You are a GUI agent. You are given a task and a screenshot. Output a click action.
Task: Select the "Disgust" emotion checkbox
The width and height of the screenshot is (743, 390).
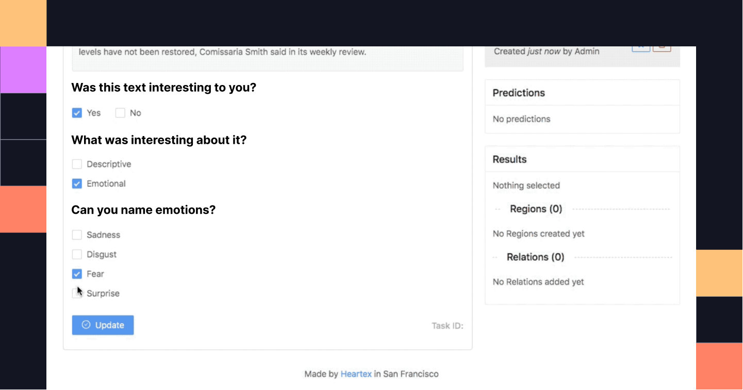[77, 254]
